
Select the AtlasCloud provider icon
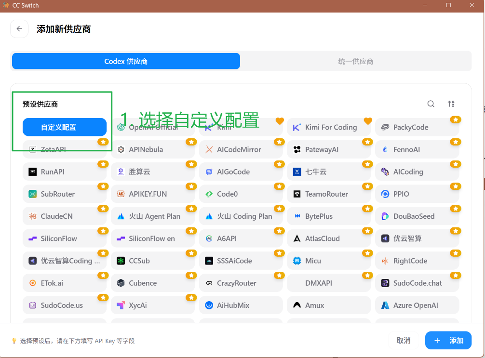(297, 239)
